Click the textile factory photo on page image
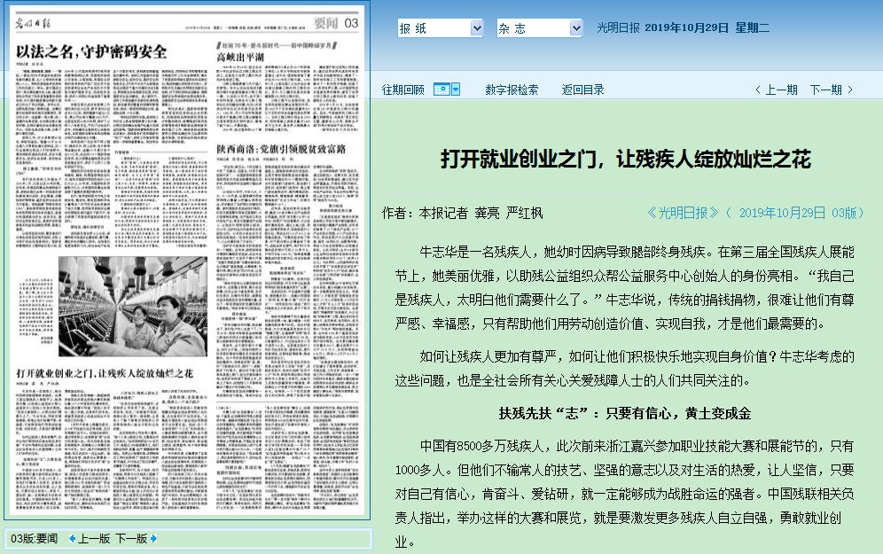 pyautogui.click(x=133, y=307)
